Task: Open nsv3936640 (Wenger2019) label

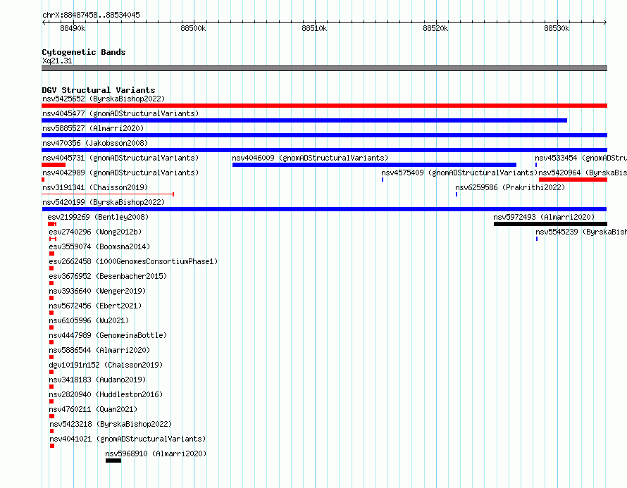Action: click(x=97, y=291)
